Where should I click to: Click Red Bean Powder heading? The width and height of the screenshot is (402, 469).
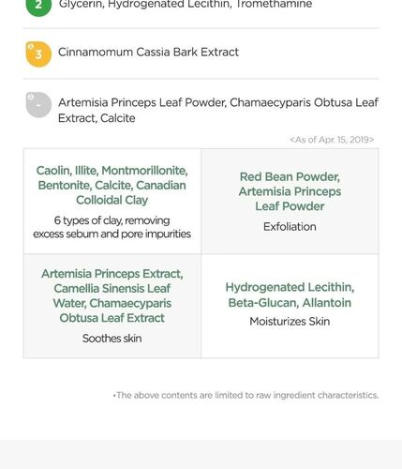tap(290, 191)
